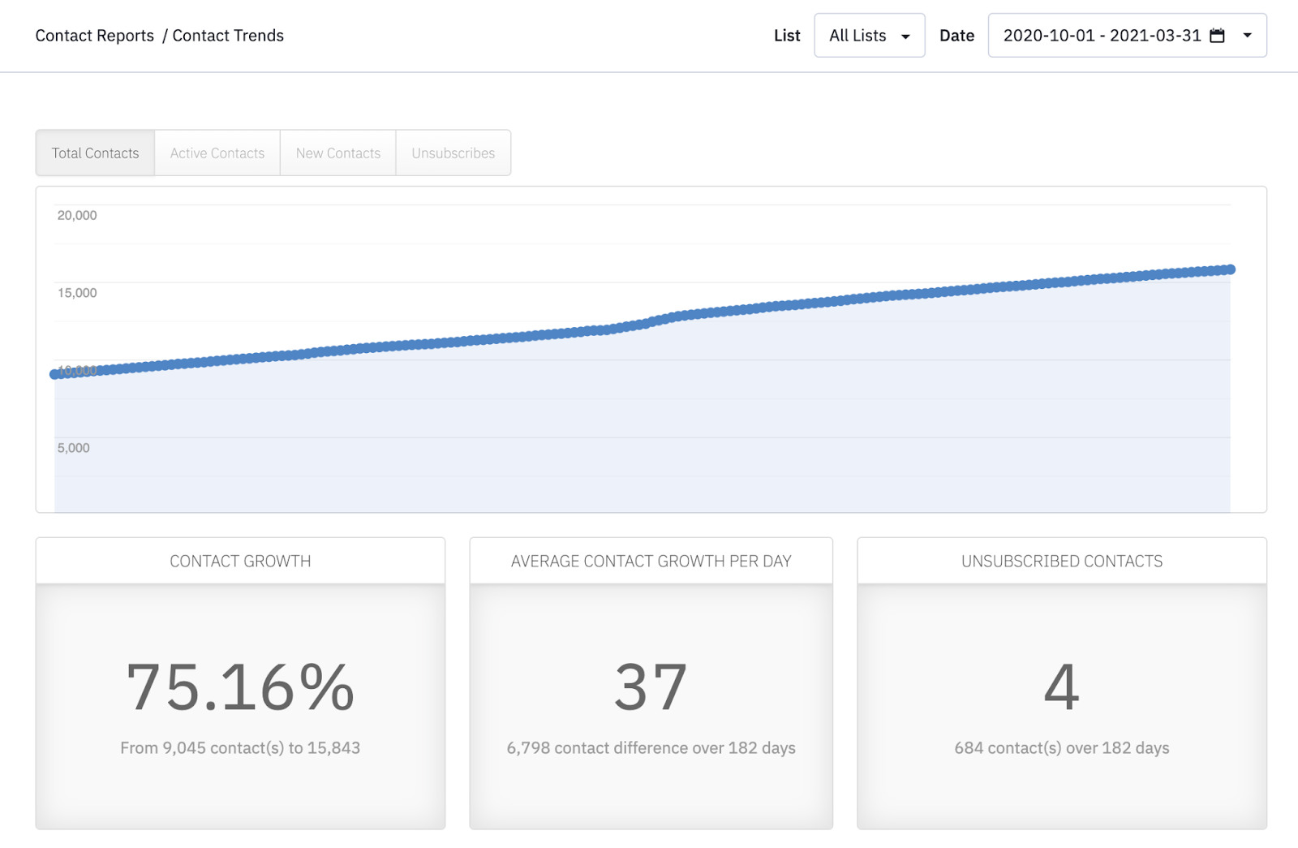1298x848 pixels.
Task: Click the List label
Action: 787,36
